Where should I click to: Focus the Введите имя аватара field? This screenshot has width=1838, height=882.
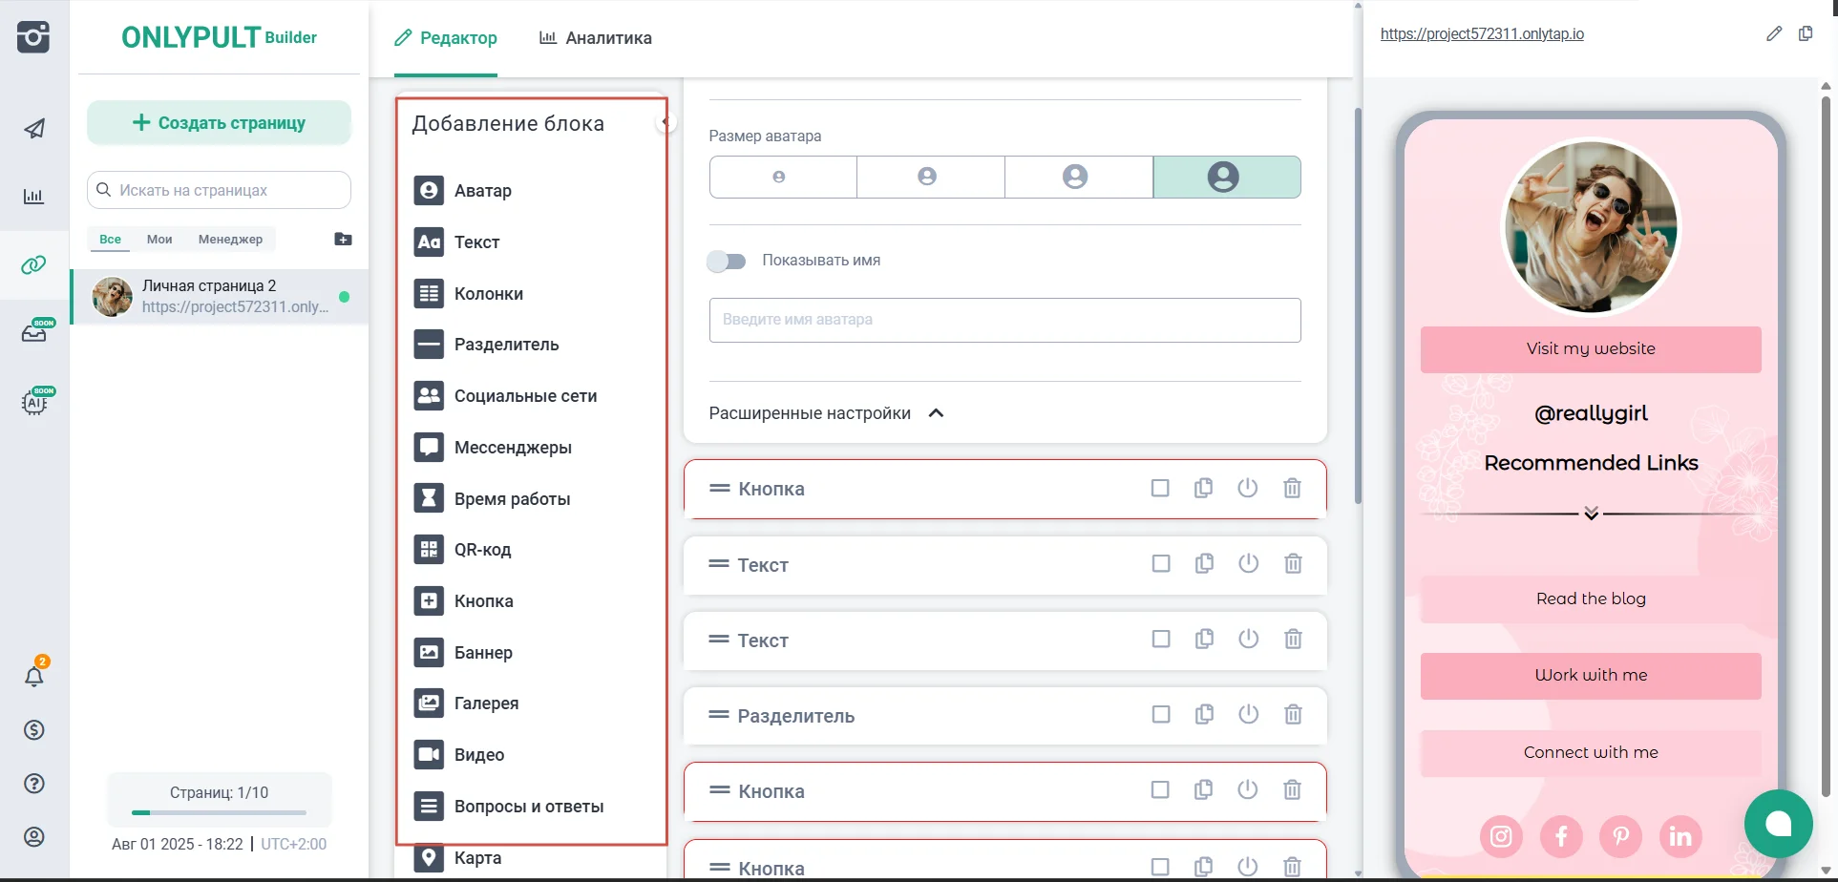(1004, 320)
